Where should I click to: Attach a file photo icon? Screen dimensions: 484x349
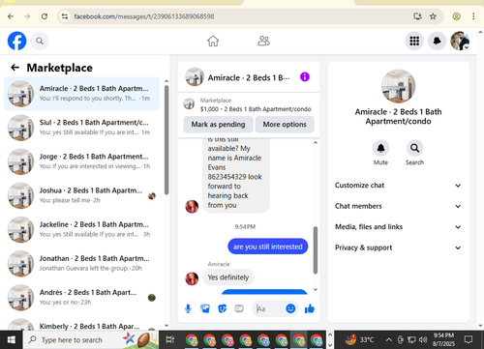(x=205, y=308)
